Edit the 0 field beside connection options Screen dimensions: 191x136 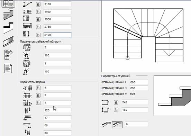[137, 125]
